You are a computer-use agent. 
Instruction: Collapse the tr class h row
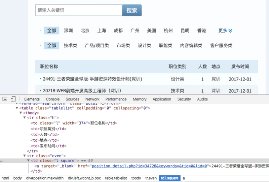[25, 118]
